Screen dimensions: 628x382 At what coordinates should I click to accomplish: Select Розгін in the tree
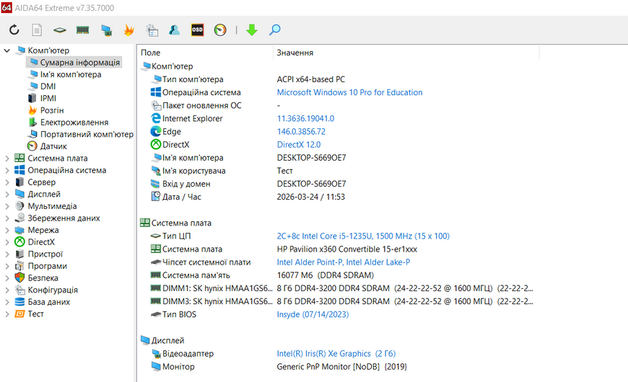click(52, 110)
